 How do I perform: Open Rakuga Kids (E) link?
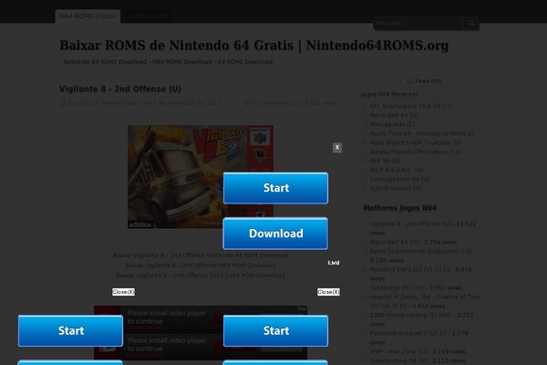pos(392,124)
